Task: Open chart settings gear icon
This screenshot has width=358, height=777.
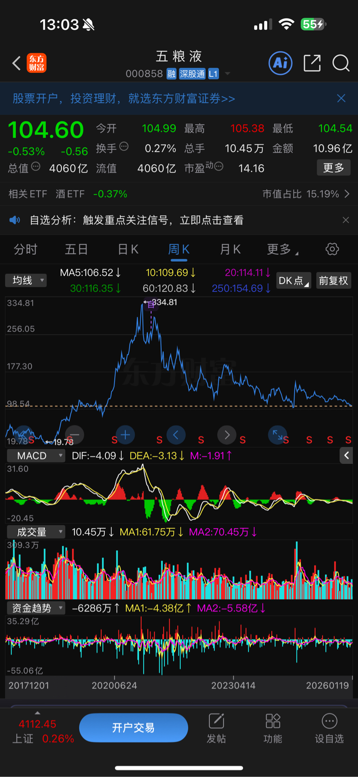Action: tap(332, 249)
